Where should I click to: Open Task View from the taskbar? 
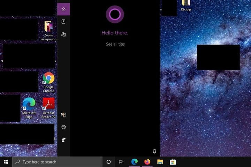coord(121,162)
